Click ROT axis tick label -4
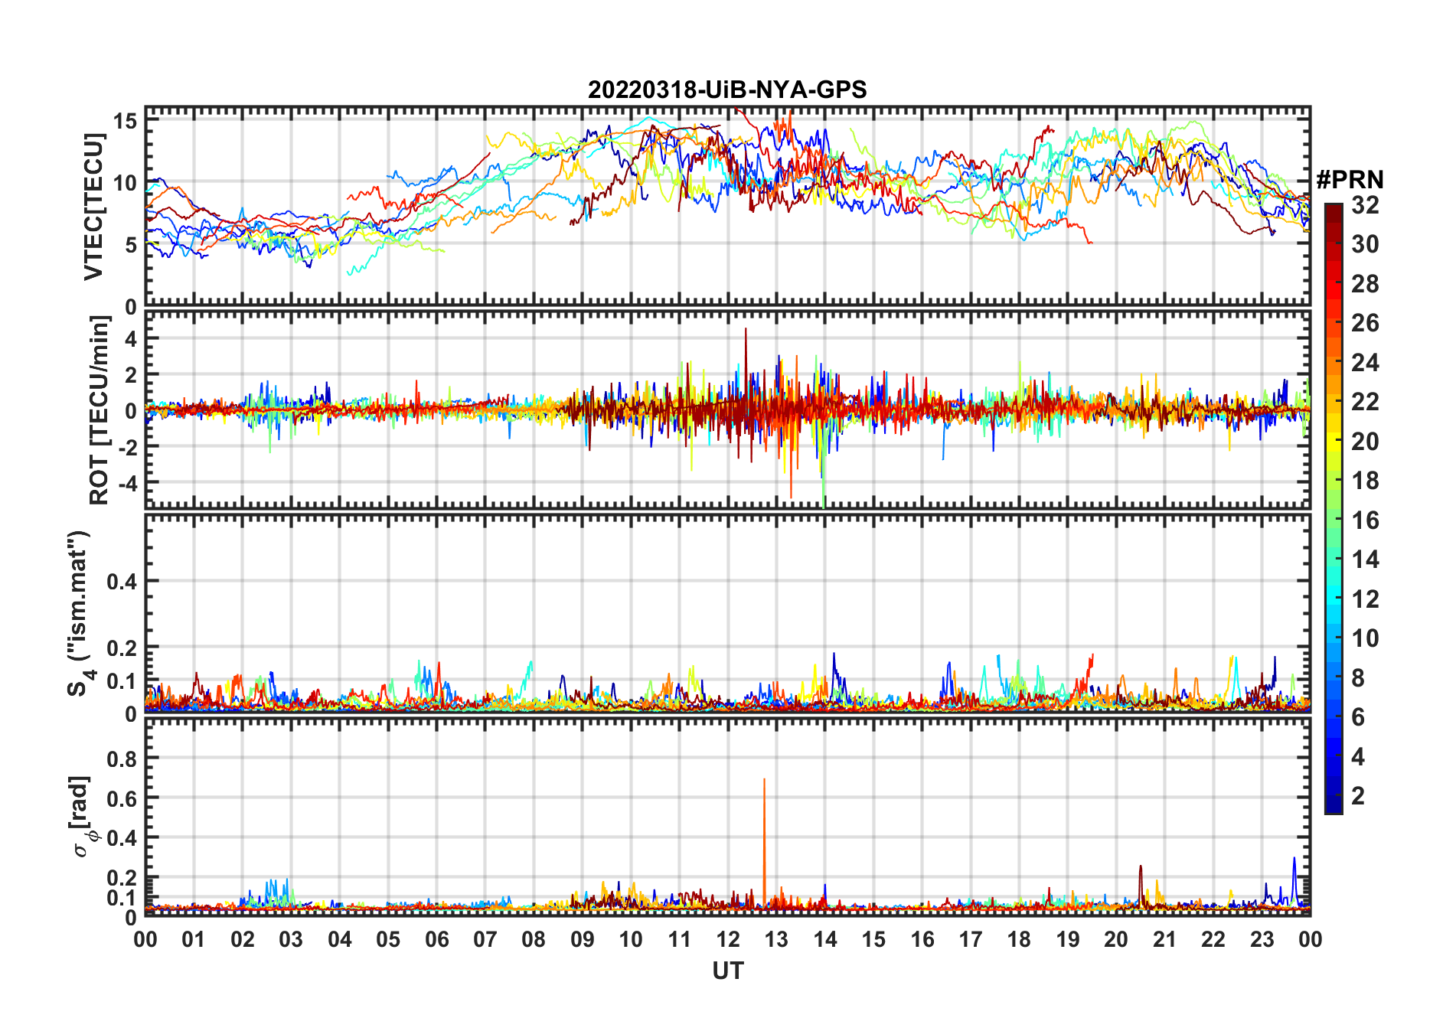This screenshot has width=1456, height=1018. pyautogui.click(x=128, y=483)
